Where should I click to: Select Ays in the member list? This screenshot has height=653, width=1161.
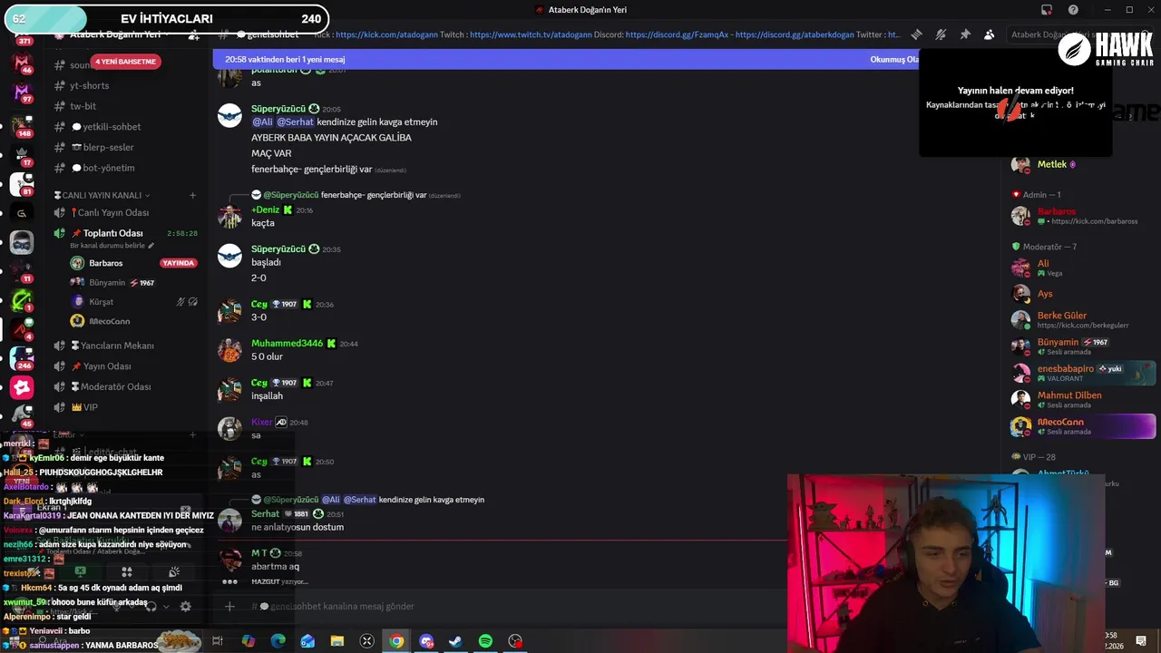coord(1081,294)
